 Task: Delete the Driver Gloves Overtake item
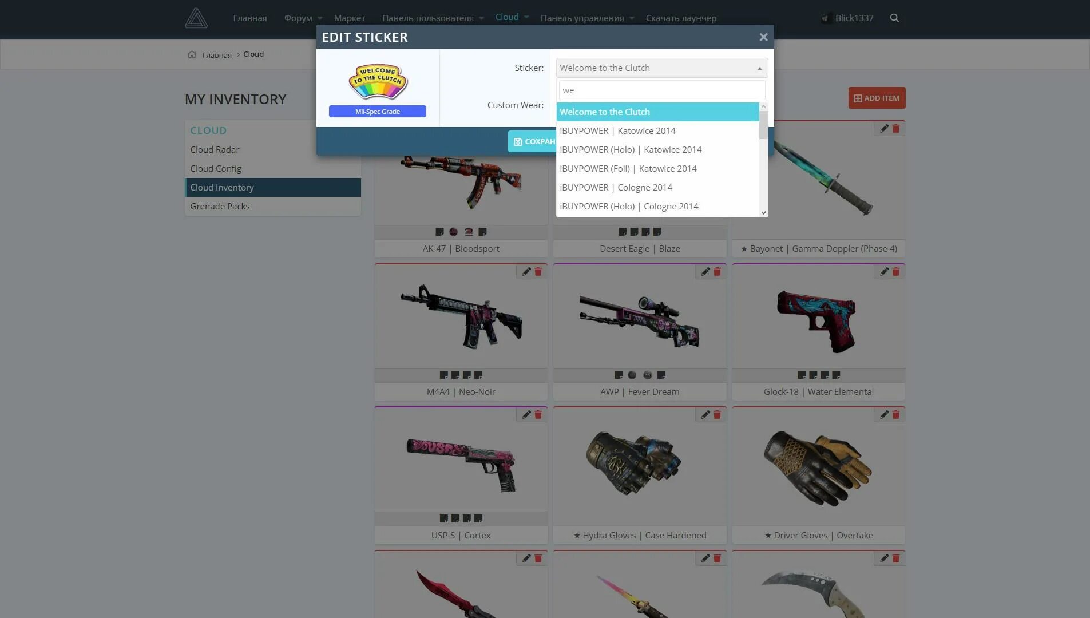point(896,415)
